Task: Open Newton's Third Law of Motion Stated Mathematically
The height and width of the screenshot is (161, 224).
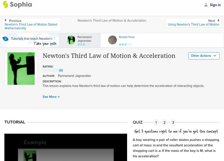Action: tap(31, 26)
